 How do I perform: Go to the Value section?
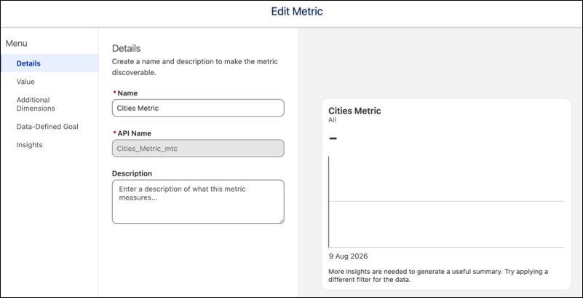[25, 82]
